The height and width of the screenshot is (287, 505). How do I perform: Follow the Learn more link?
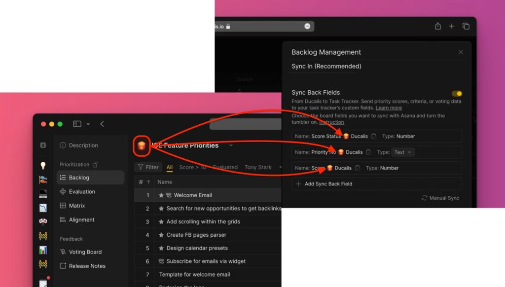click(389, 108)
